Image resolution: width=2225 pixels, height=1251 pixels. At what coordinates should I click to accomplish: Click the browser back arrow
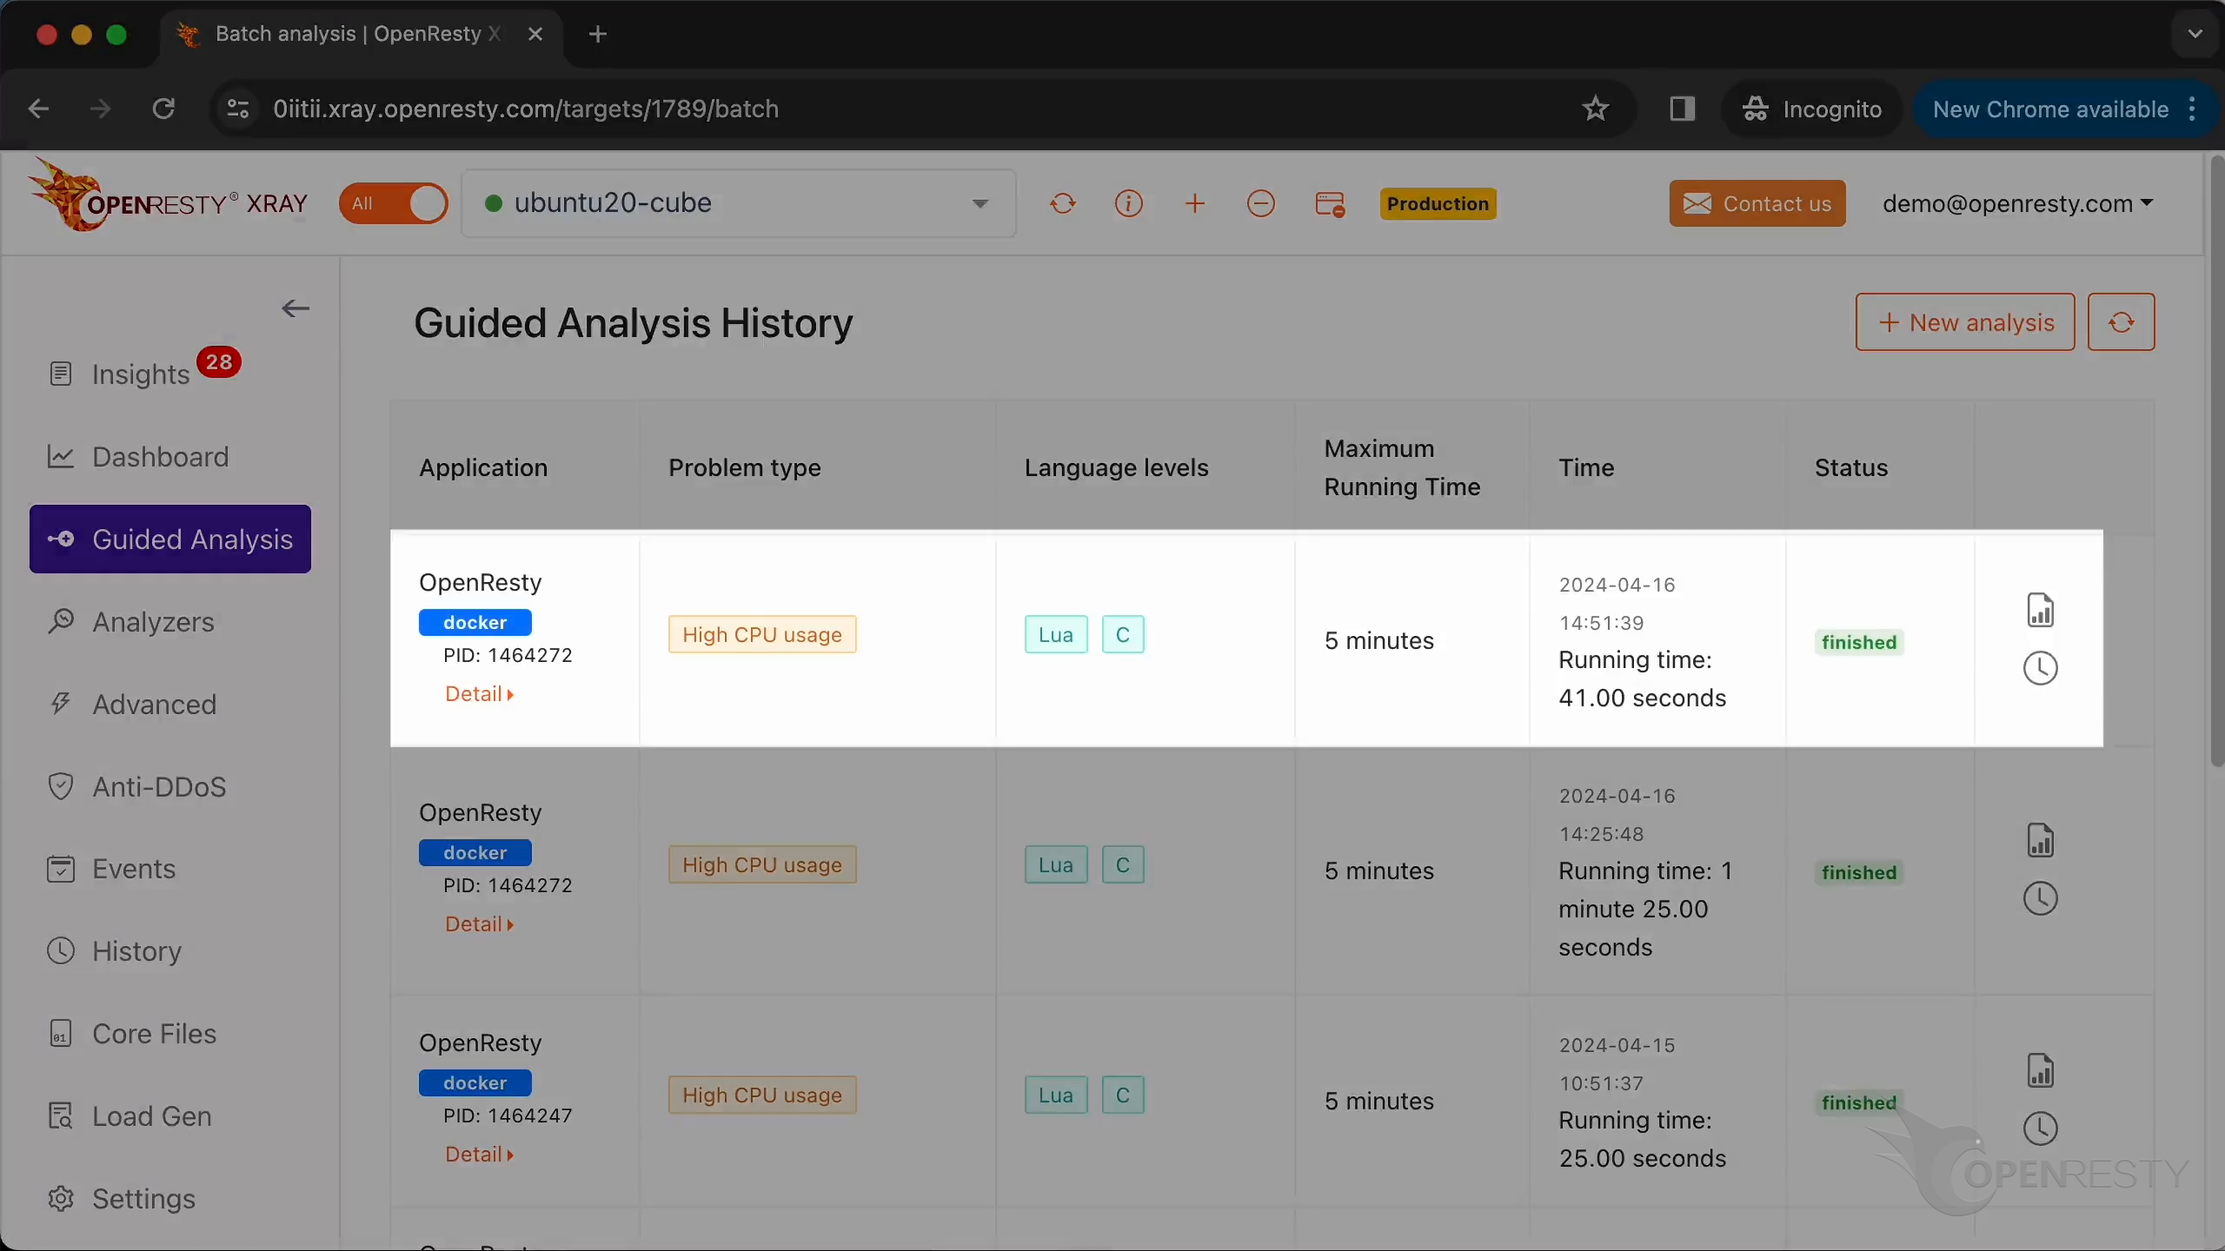38,109
